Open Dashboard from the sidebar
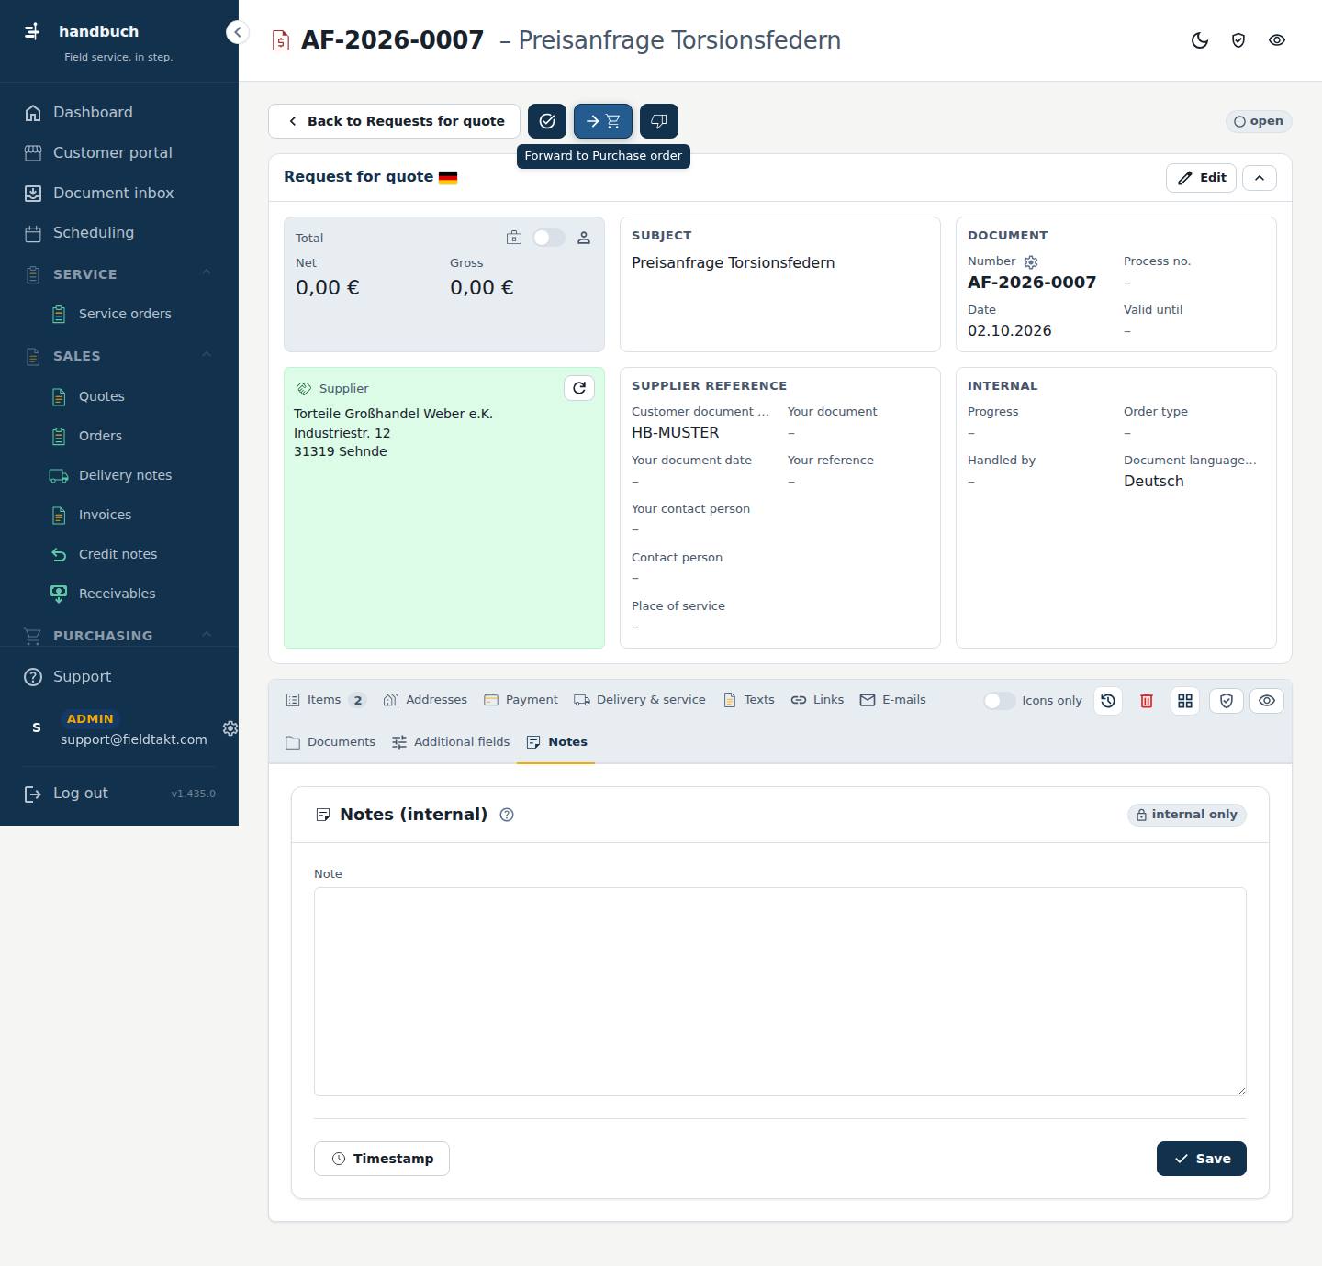Image resolution: width=1322 pixels, height=1266 pixels. pyautogui.click(x=119, y=112)
